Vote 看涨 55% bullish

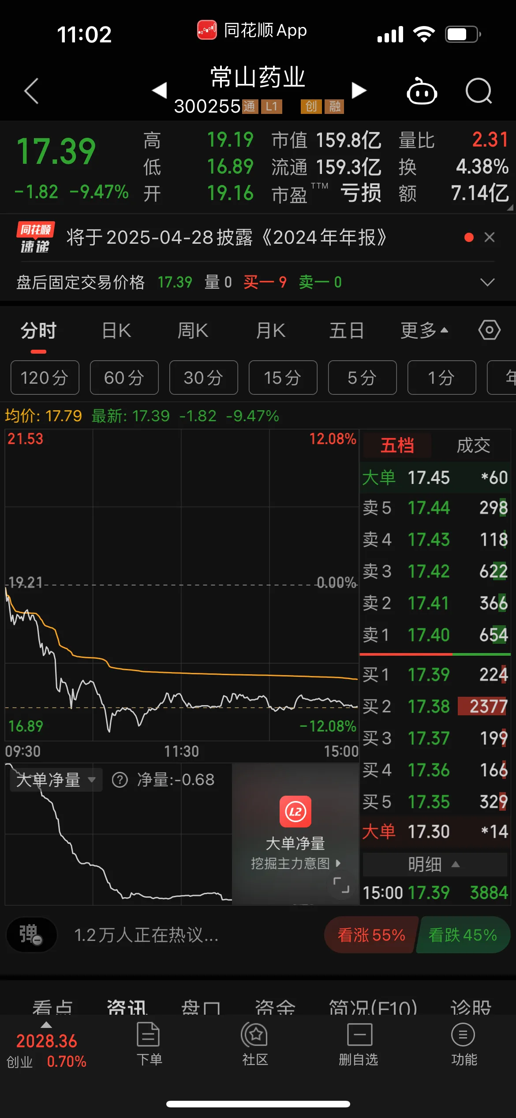(371, 935)
